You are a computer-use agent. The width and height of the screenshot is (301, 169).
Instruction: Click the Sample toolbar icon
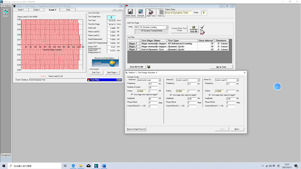[141, 13]
